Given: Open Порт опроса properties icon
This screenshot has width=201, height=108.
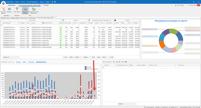Looking at the screenshot, I should point(17,9).
